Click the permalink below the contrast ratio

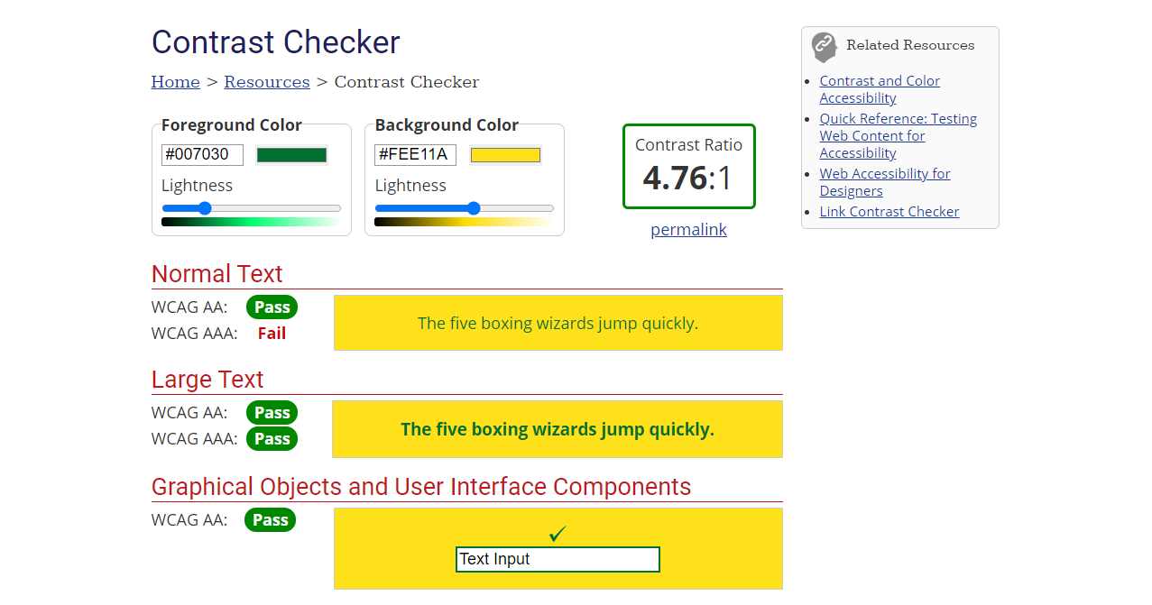(688, 229)
